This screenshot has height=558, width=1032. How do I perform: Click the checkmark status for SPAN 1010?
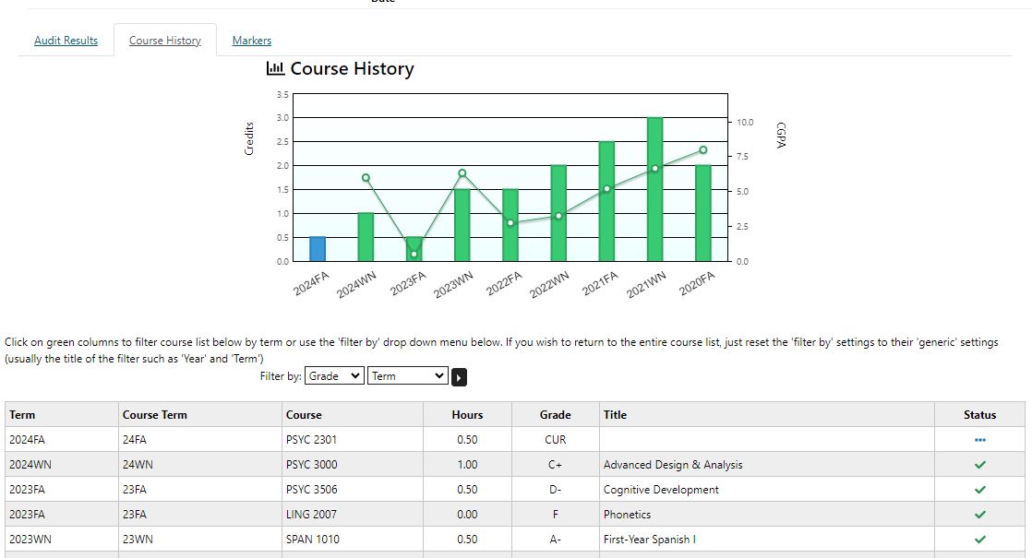point(979,540)
